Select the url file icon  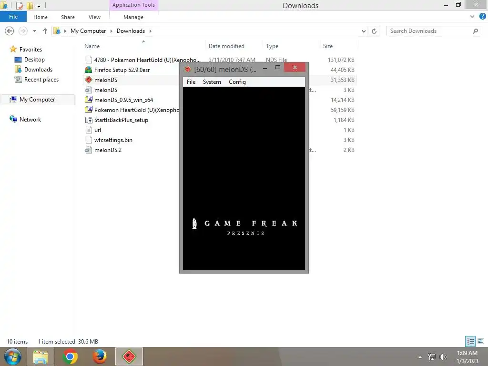click(89, 130)
